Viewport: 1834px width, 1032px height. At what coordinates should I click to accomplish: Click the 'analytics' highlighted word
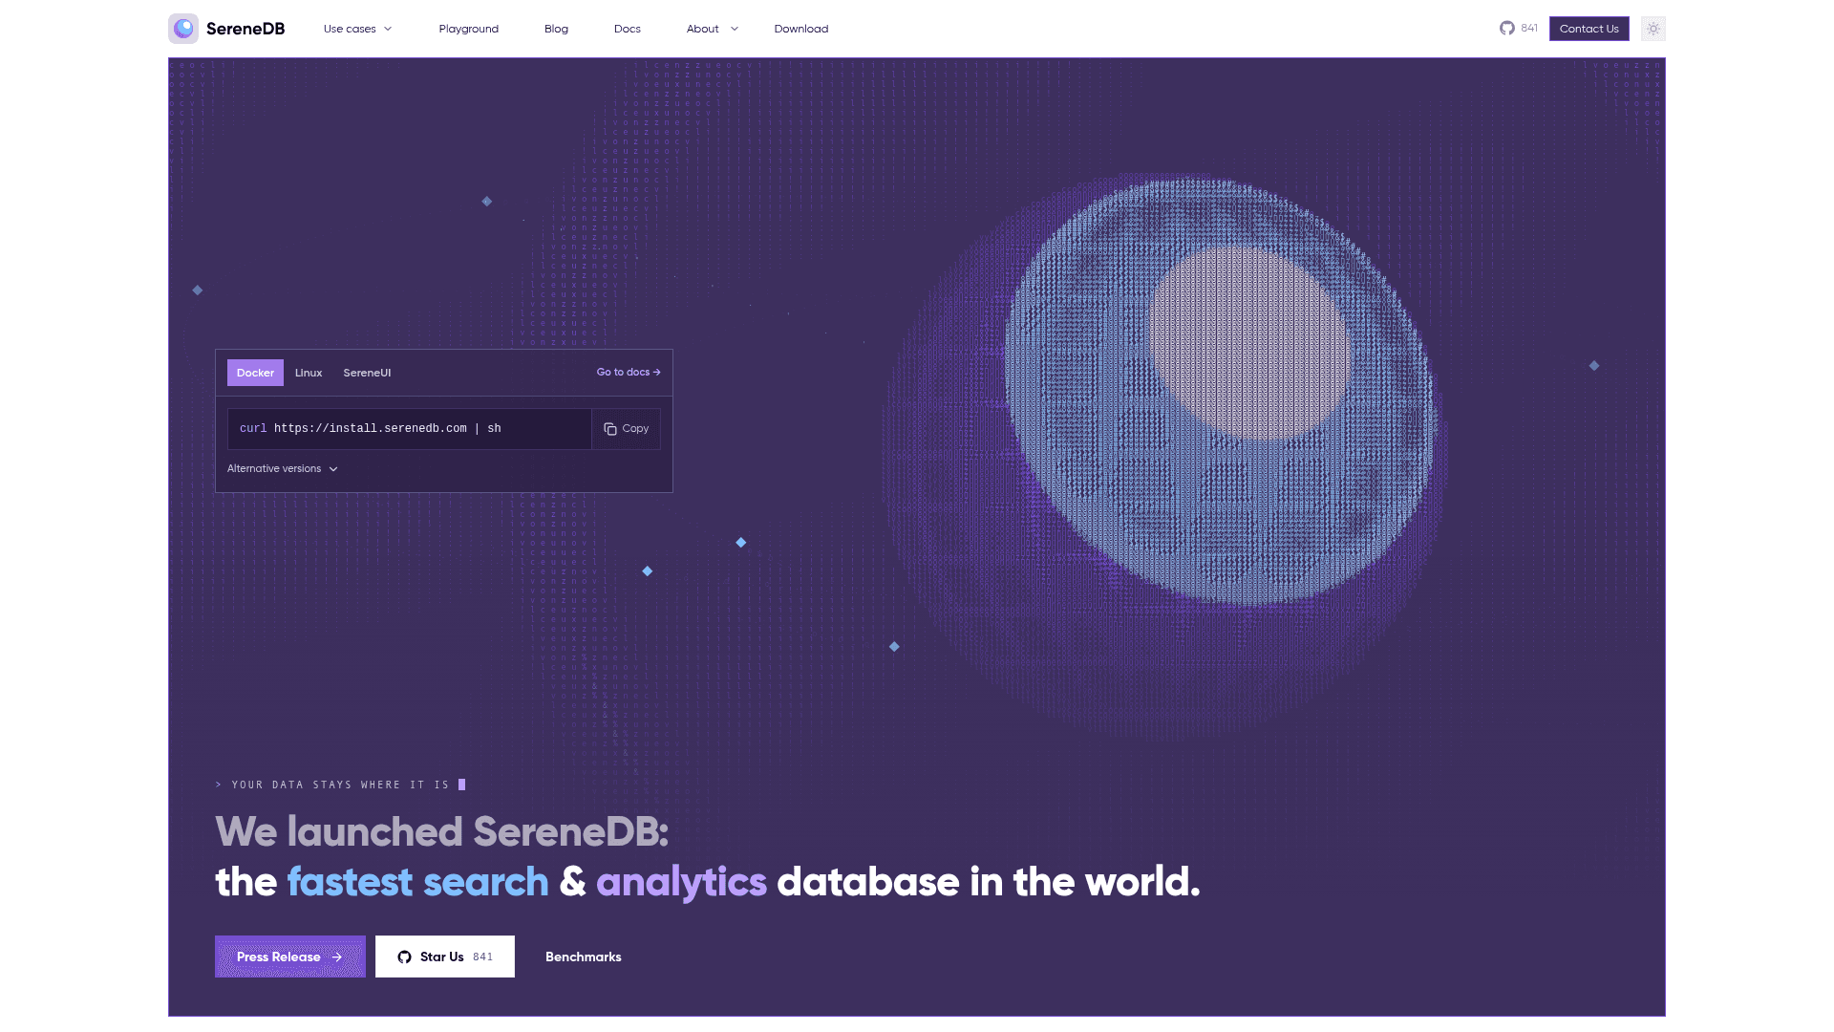[681, 882]
